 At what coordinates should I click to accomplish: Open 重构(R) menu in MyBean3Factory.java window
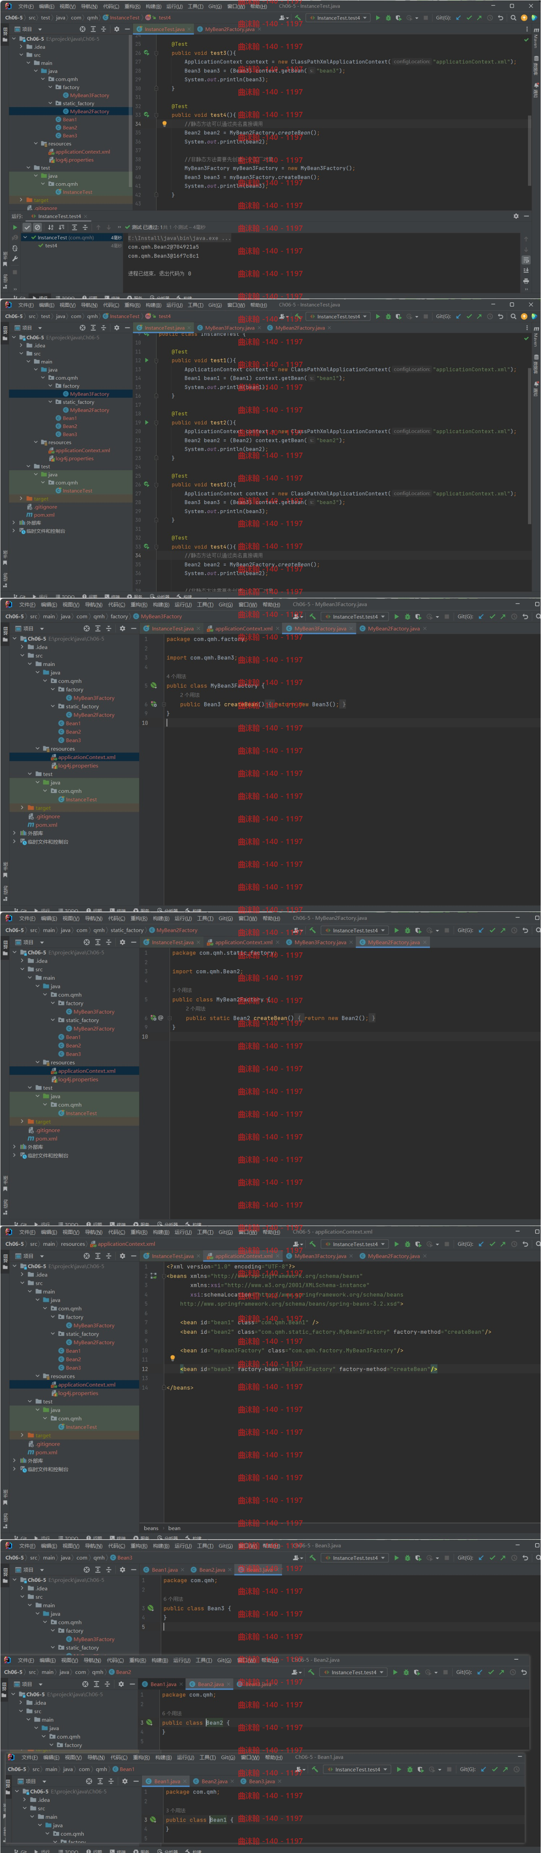139,605
